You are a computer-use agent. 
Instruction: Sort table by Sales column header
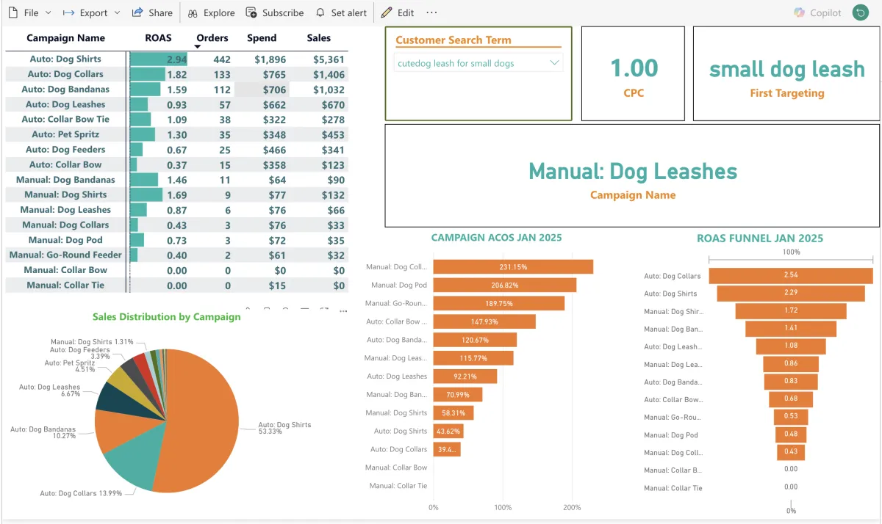pos(319,38)
